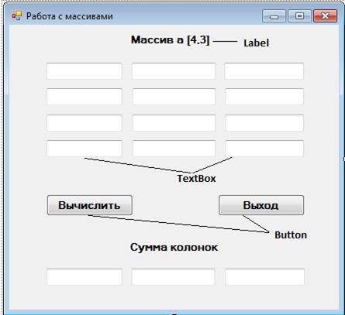This screenshot has height=315, width=345.
Task: Click the form icon in title bar
Action: point(17,16)
